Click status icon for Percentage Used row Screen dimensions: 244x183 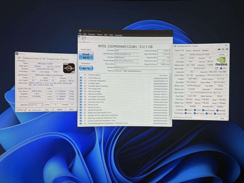coord(81,88)
